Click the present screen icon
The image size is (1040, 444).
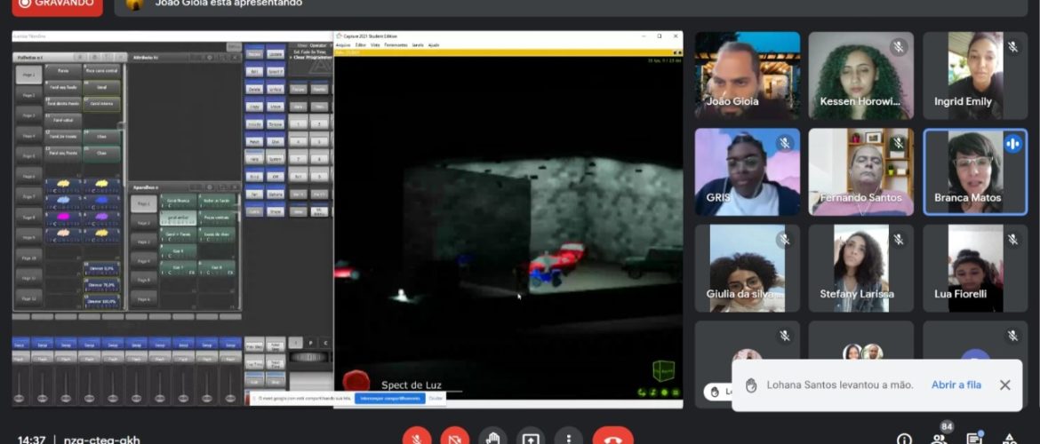(x=531, y=438)
